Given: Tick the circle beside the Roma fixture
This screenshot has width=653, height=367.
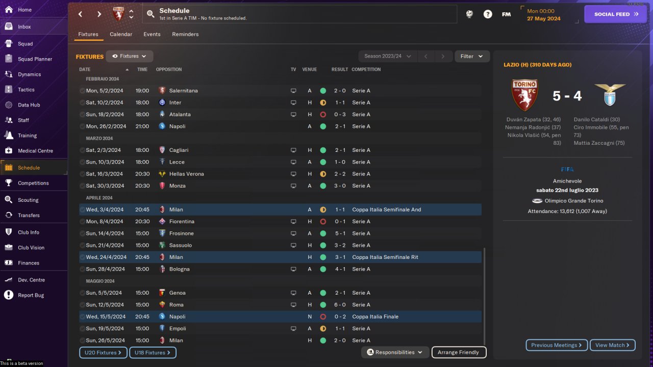Looking at the screenshot, I should (x=82, y=305).
